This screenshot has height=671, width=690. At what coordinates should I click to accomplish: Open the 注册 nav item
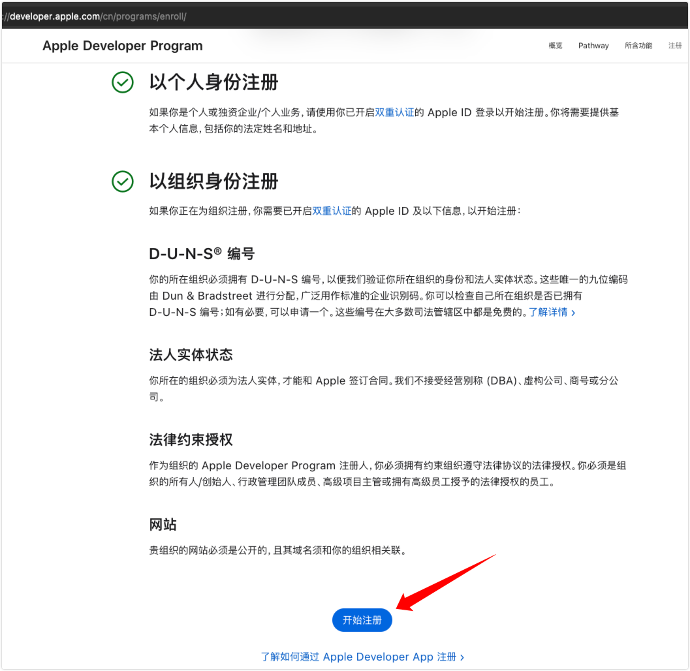[x=674, y=45]
